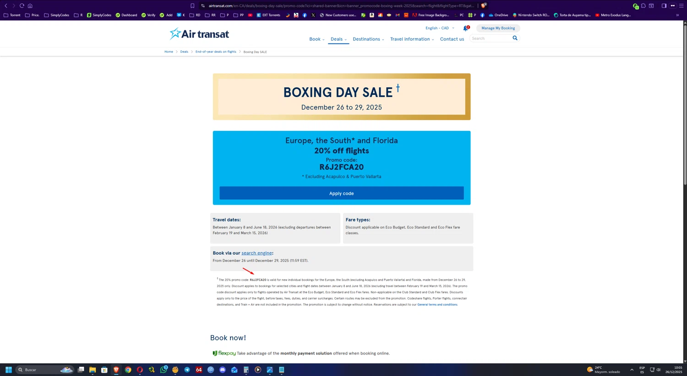Viewport: 687px width, 376px height.
Task: Open the weather widget showing 24°C
Action: point(603,370)
